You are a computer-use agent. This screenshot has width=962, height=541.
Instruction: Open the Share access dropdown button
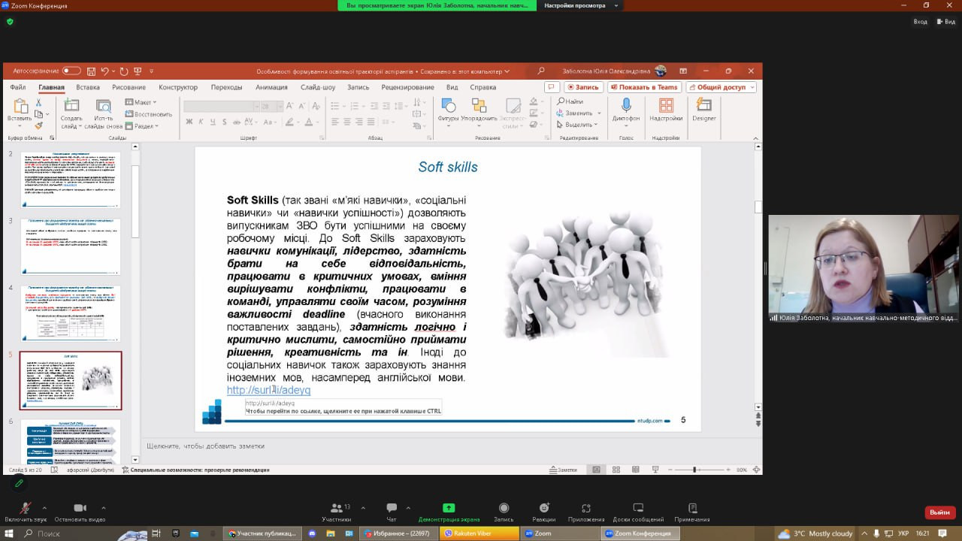point(721,87)
